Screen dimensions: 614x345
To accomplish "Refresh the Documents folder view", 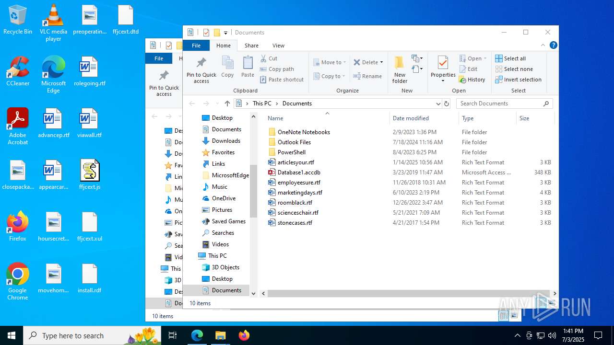I will (x=447, y=103).
